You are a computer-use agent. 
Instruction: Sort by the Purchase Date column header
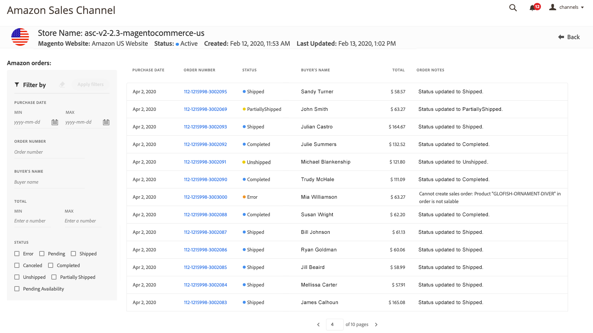pos(148,70)
